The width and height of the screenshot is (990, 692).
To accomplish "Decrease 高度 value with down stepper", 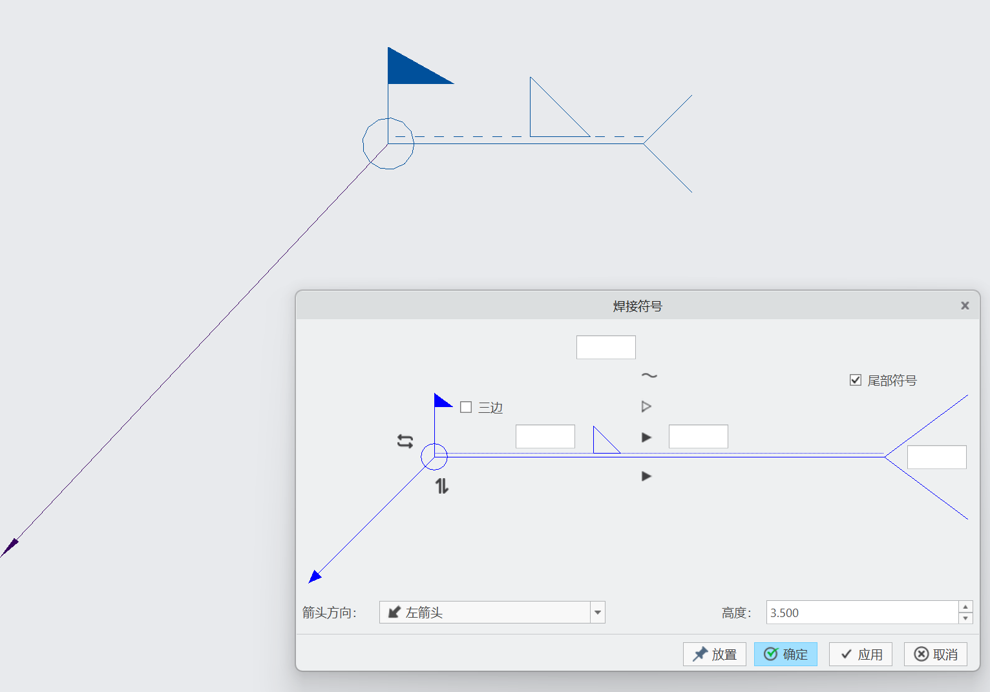I will 965,618.
